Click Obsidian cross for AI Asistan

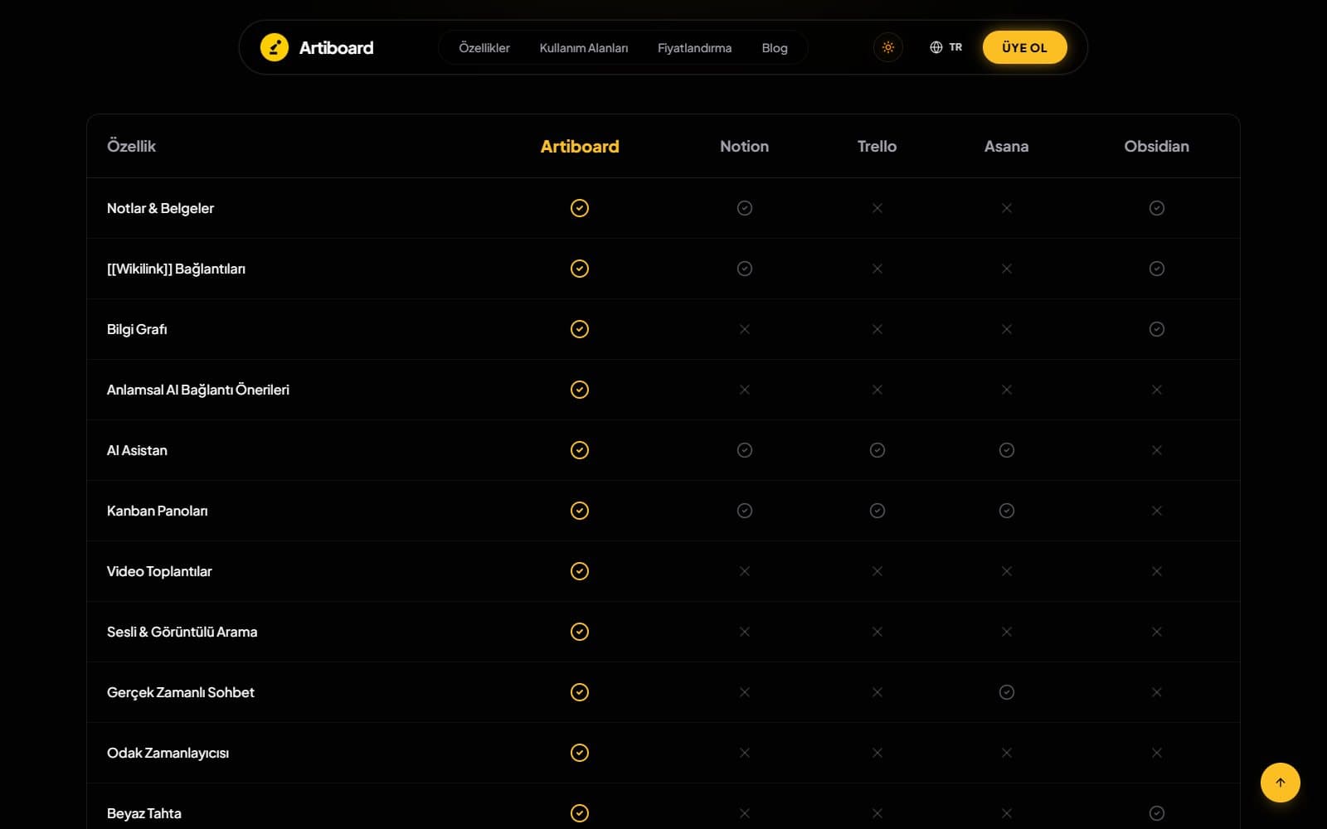(x=1157, y=450)
